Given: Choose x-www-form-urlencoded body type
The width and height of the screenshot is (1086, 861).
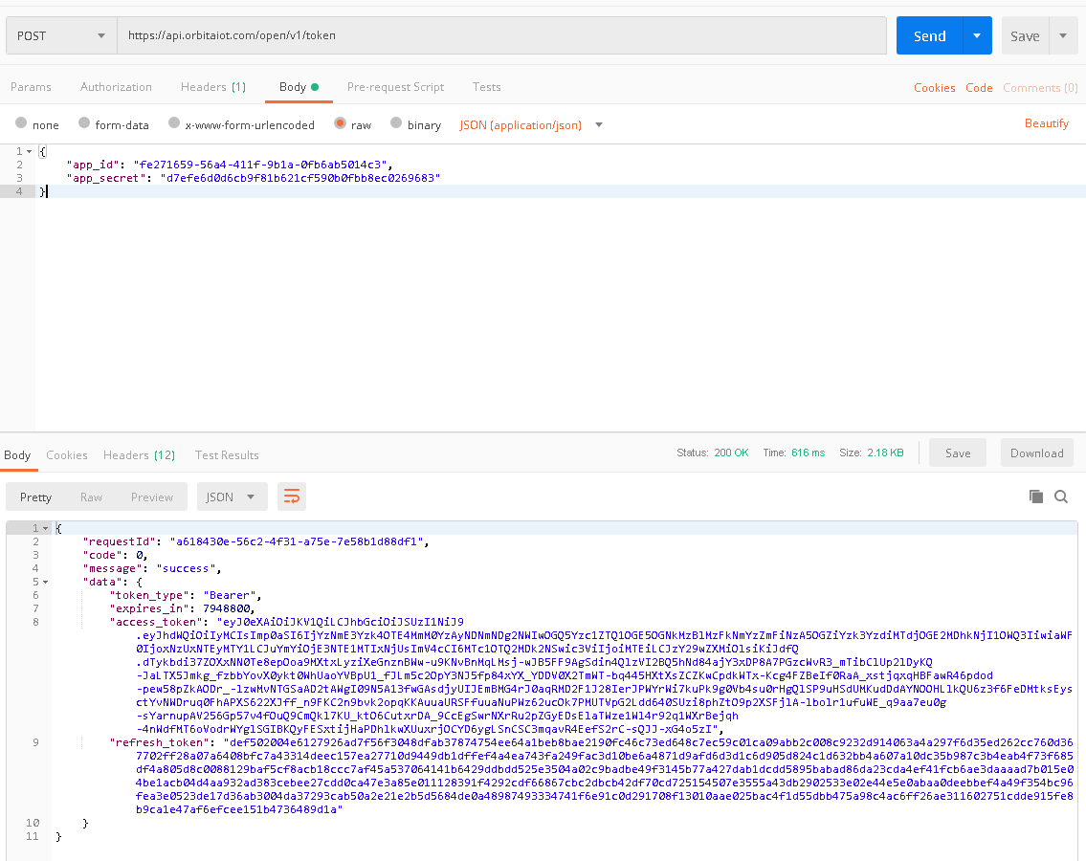Looking at the screenshot, I should click(174, 124).
